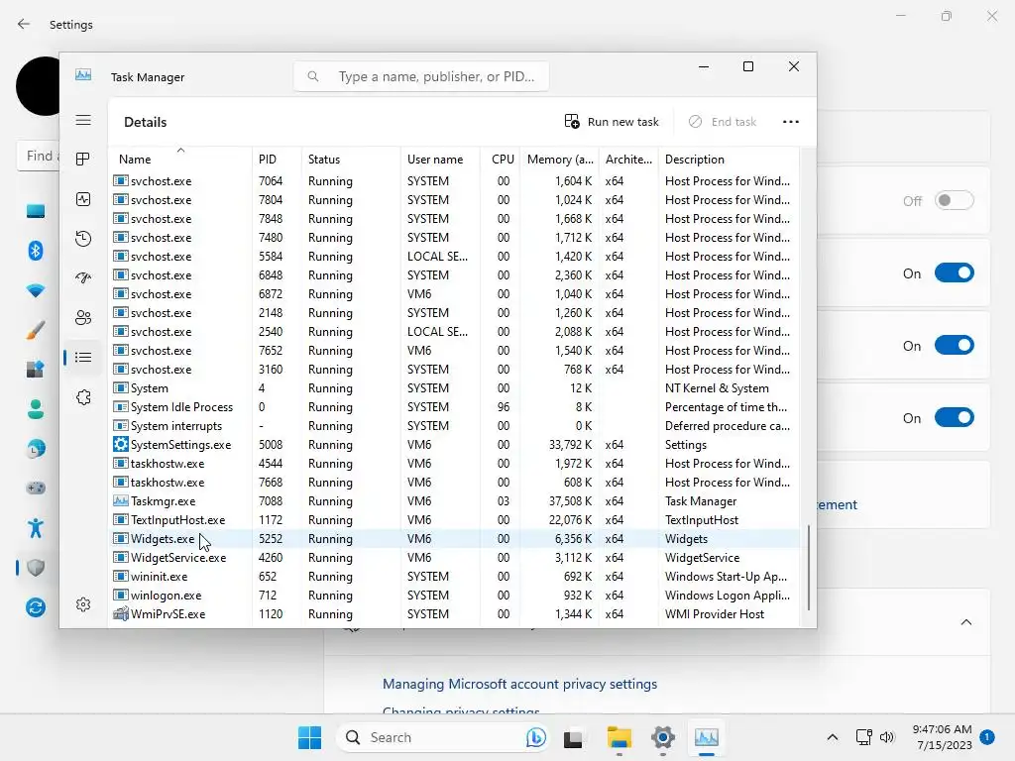Focus the Task Manager search box

click(x=421, y=76)
